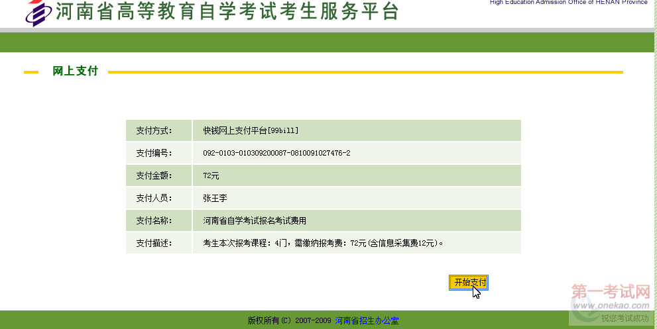This screenshot has width=657, height=329.
Task: Click the High Education Admission Office text
Action: coord(569,2)
